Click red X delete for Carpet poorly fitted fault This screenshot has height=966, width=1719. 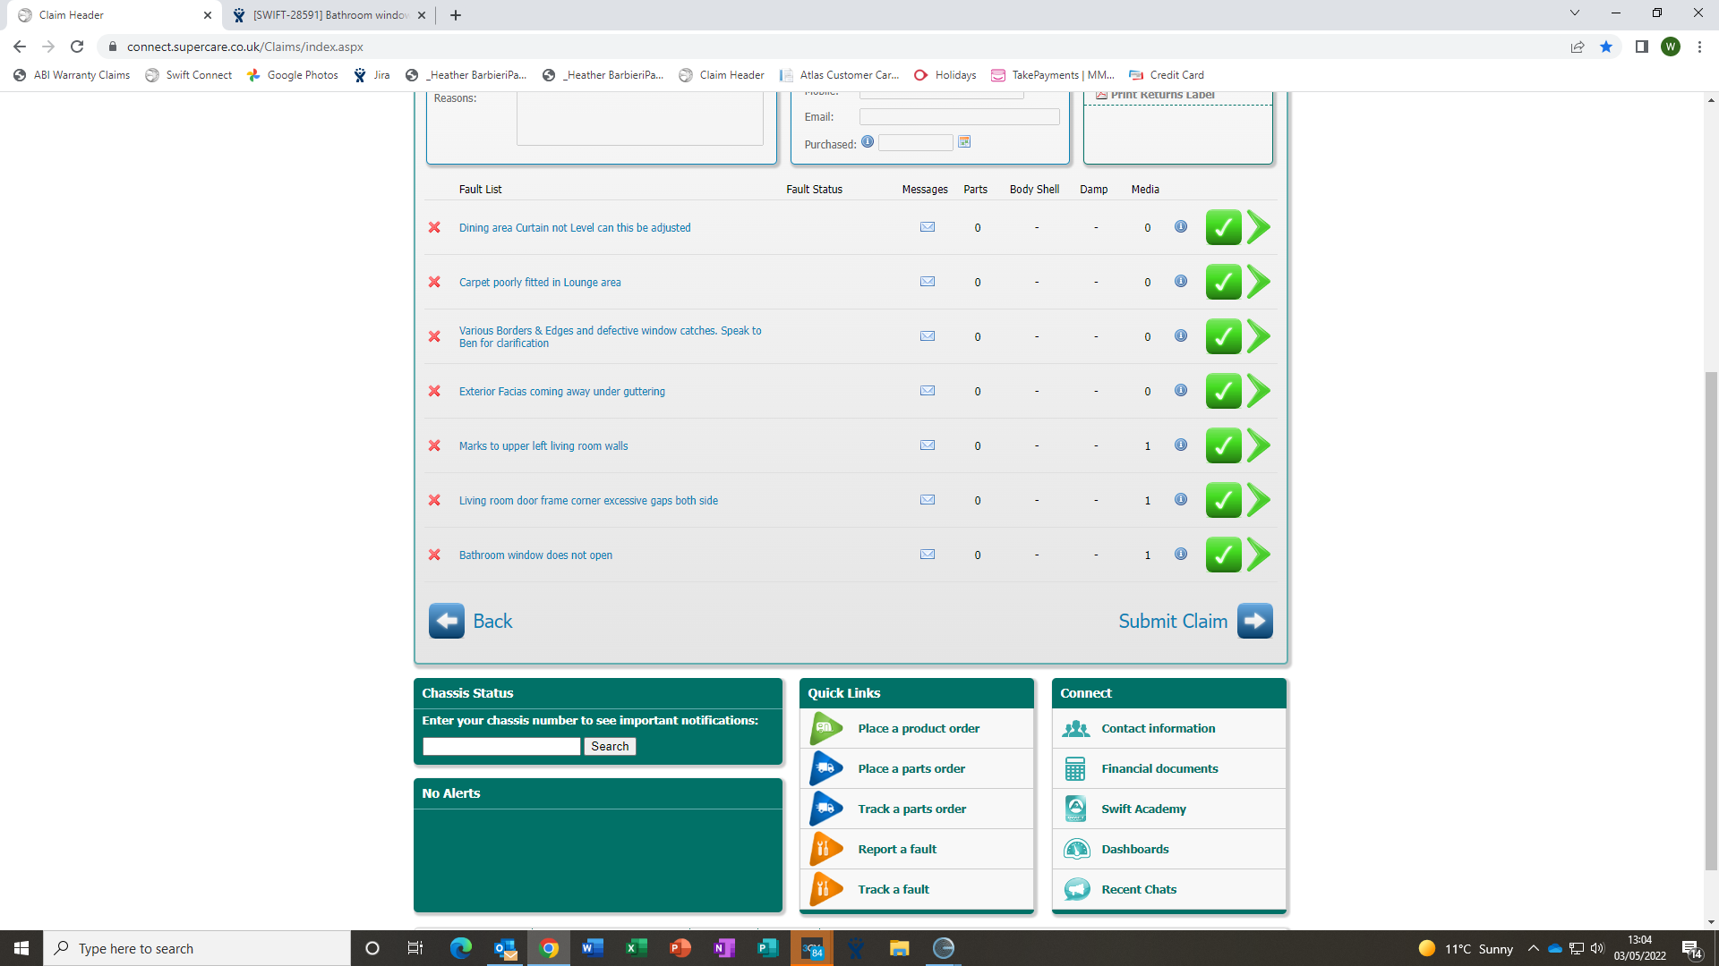434,282
